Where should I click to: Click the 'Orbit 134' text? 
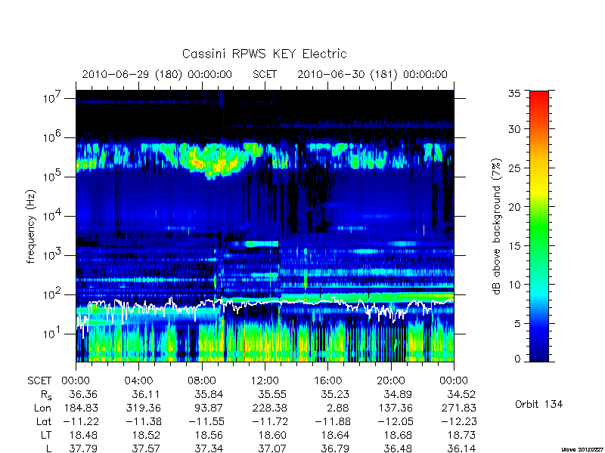click(x=538, y=404)
